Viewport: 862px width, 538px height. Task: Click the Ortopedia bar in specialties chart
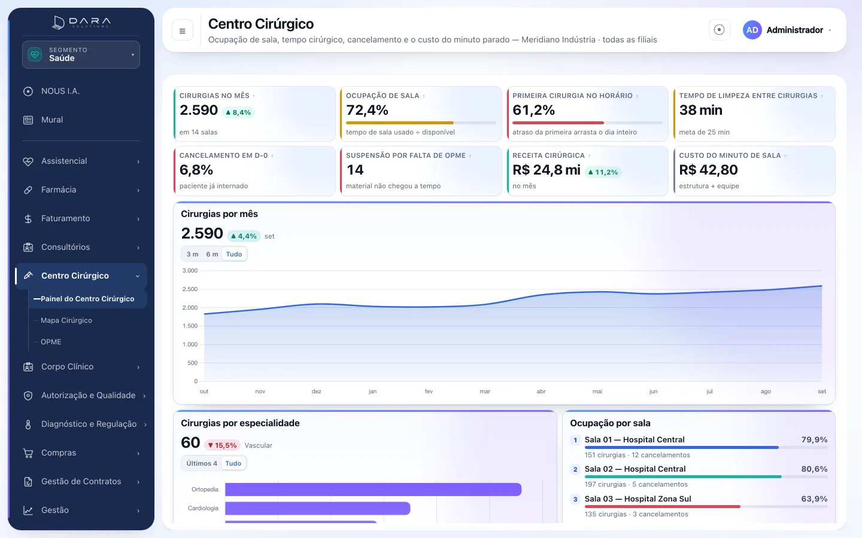[373, 490]
